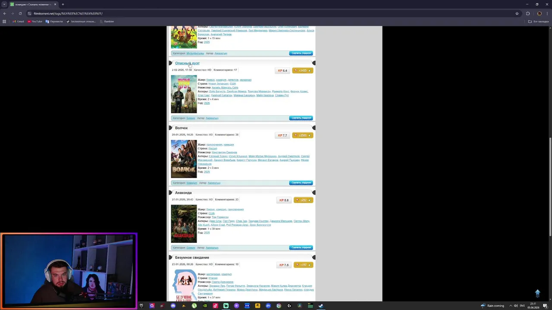This screenshot has width=552, height=310.
Task: Click the scroll-to-top blue arrow icon
Action: 537,293
